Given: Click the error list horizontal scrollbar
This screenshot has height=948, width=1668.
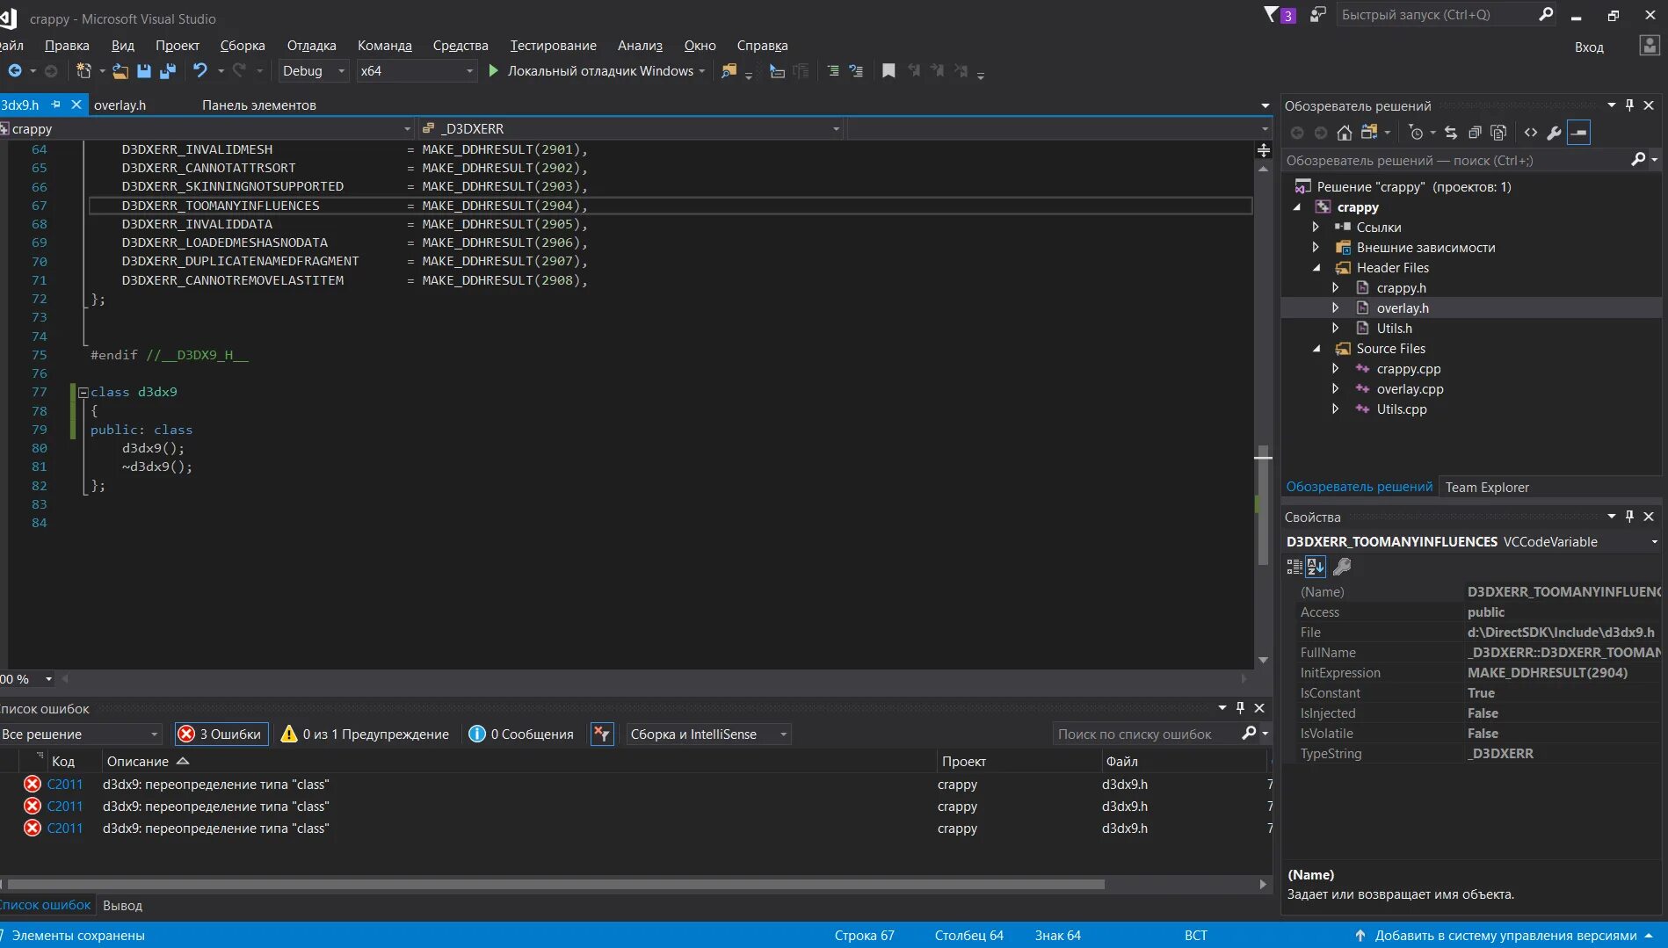Looking at the screenshot, I should tap(555, 884).
